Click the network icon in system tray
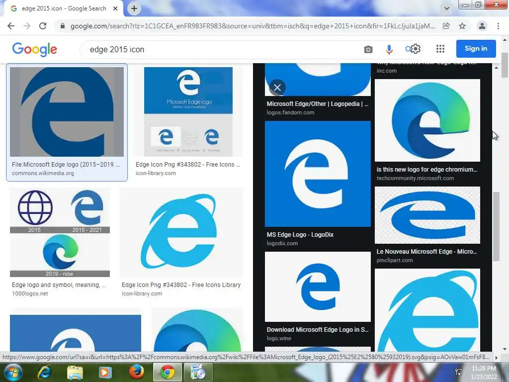This screenshot has height=382, width=509. (459, 372)
